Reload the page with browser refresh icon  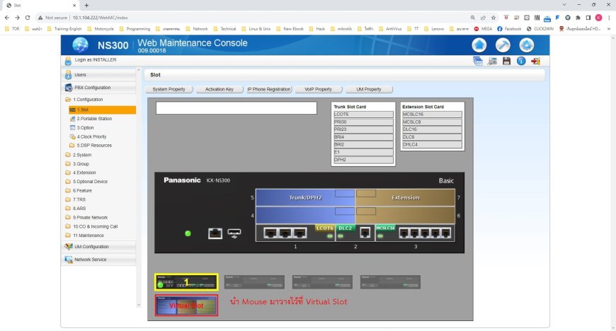click(x=28, y=18)
